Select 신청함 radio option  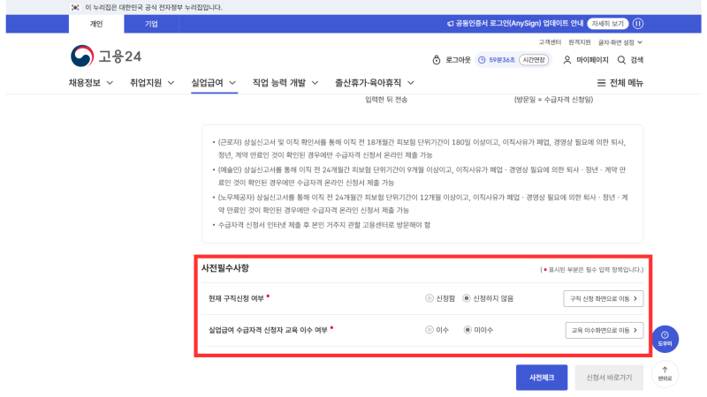430,298
